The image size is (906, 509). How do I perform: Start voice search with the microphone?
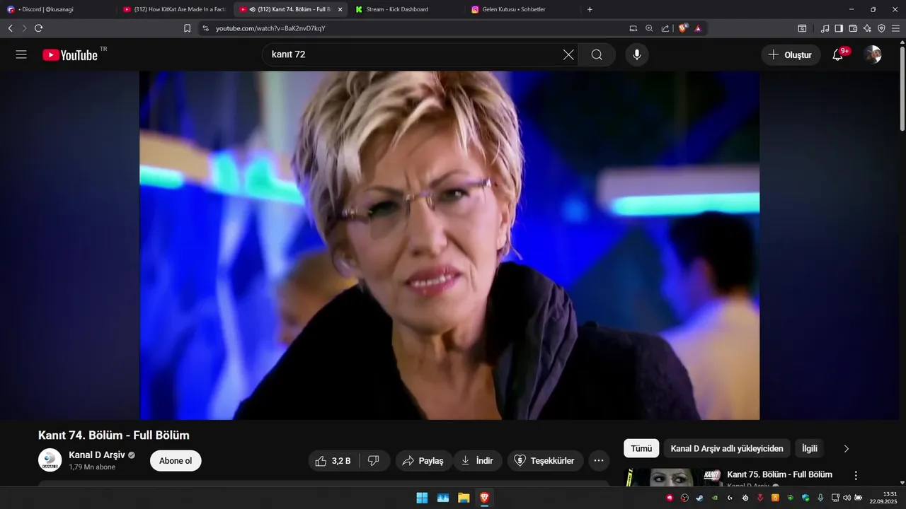coord(637,54)
